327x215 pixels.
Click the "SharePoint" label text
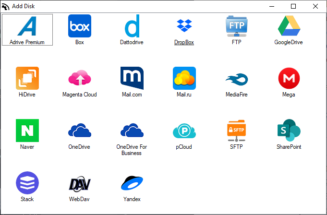tap(289, 147)
